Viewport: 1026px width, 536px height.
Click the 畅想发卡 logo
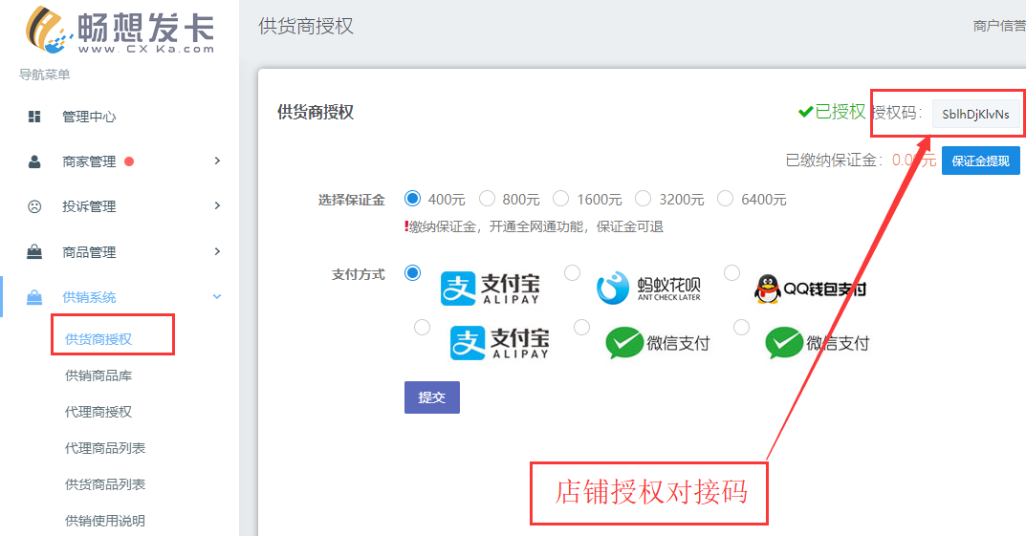pos(120,31)
